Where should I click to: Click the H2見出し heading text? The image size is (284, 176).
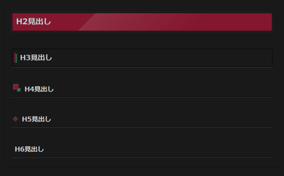tap(33, 22)
